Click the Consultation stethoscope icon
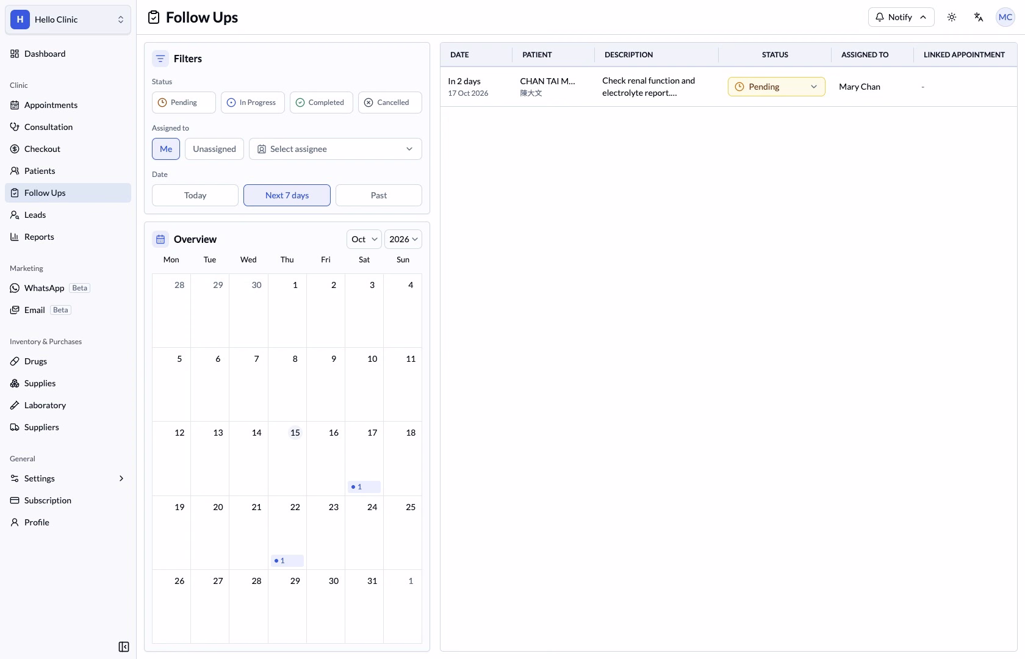 tap(15, 127)
